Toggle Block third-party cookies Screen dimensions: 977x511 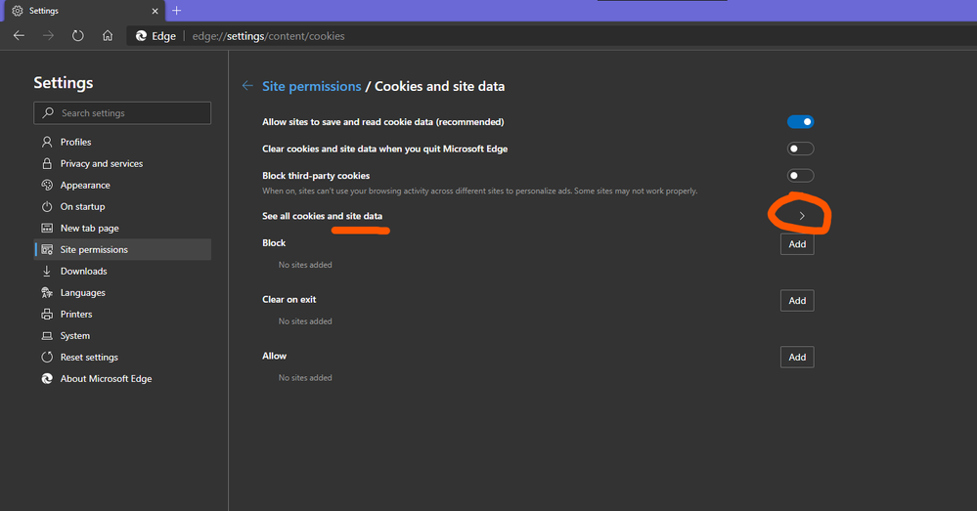(800, 176)
